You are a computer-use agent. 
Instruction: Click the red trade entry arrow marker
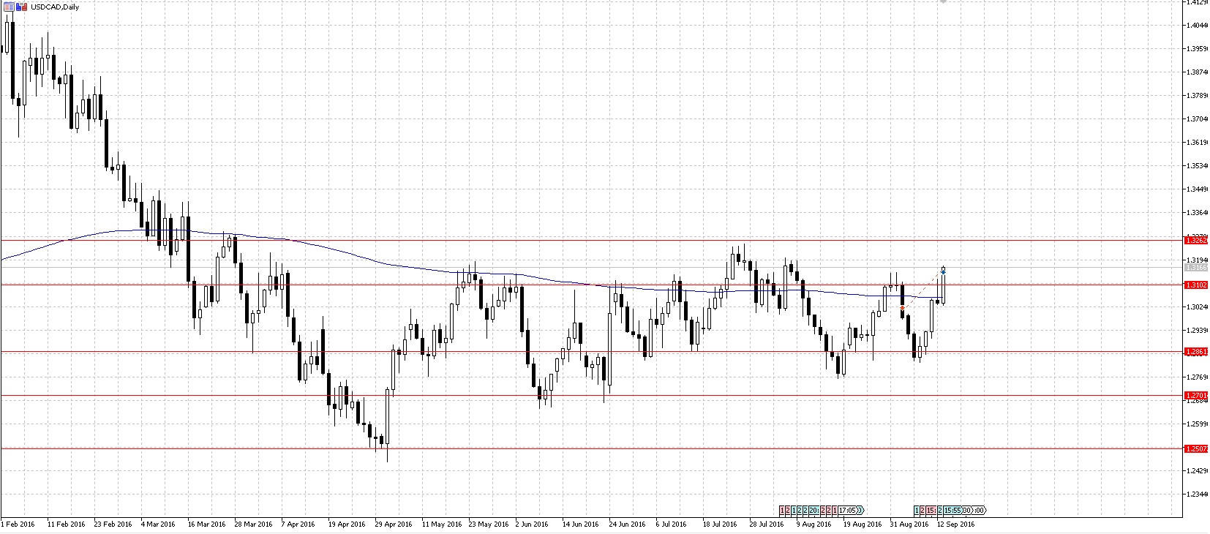[903, 308]
